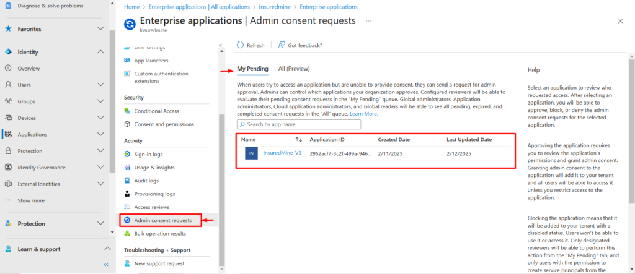The image size is (635, 274).
Task: Click the Identity Governance icon
Action: [8, 168]
